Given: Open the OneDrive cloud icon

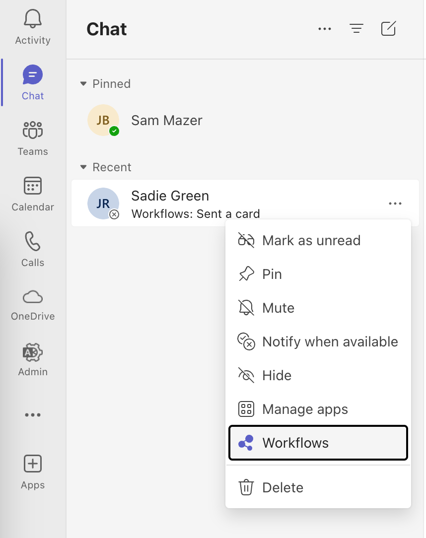Looking at the screenshot, I should coord(33,297).
